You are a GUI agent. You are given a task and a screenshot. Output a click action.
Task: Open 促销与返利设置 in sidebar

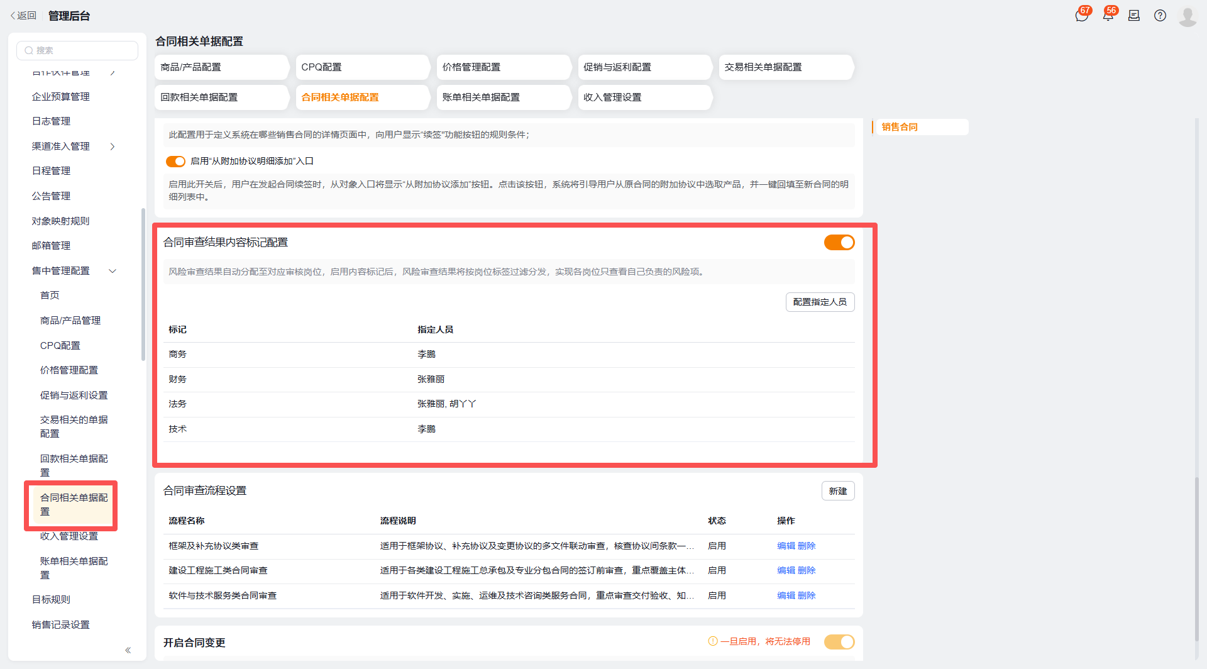point(74,395)
